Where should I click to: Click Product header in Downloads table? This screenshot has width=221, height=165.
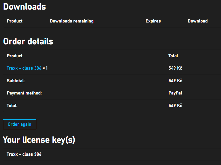click(15, 21)
